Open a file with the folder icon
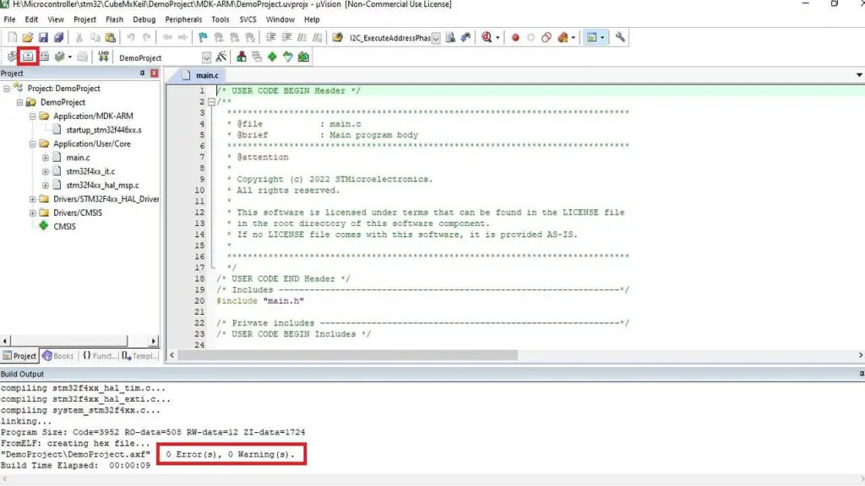This screenshot has width=865, height=486. coord(28,37)
